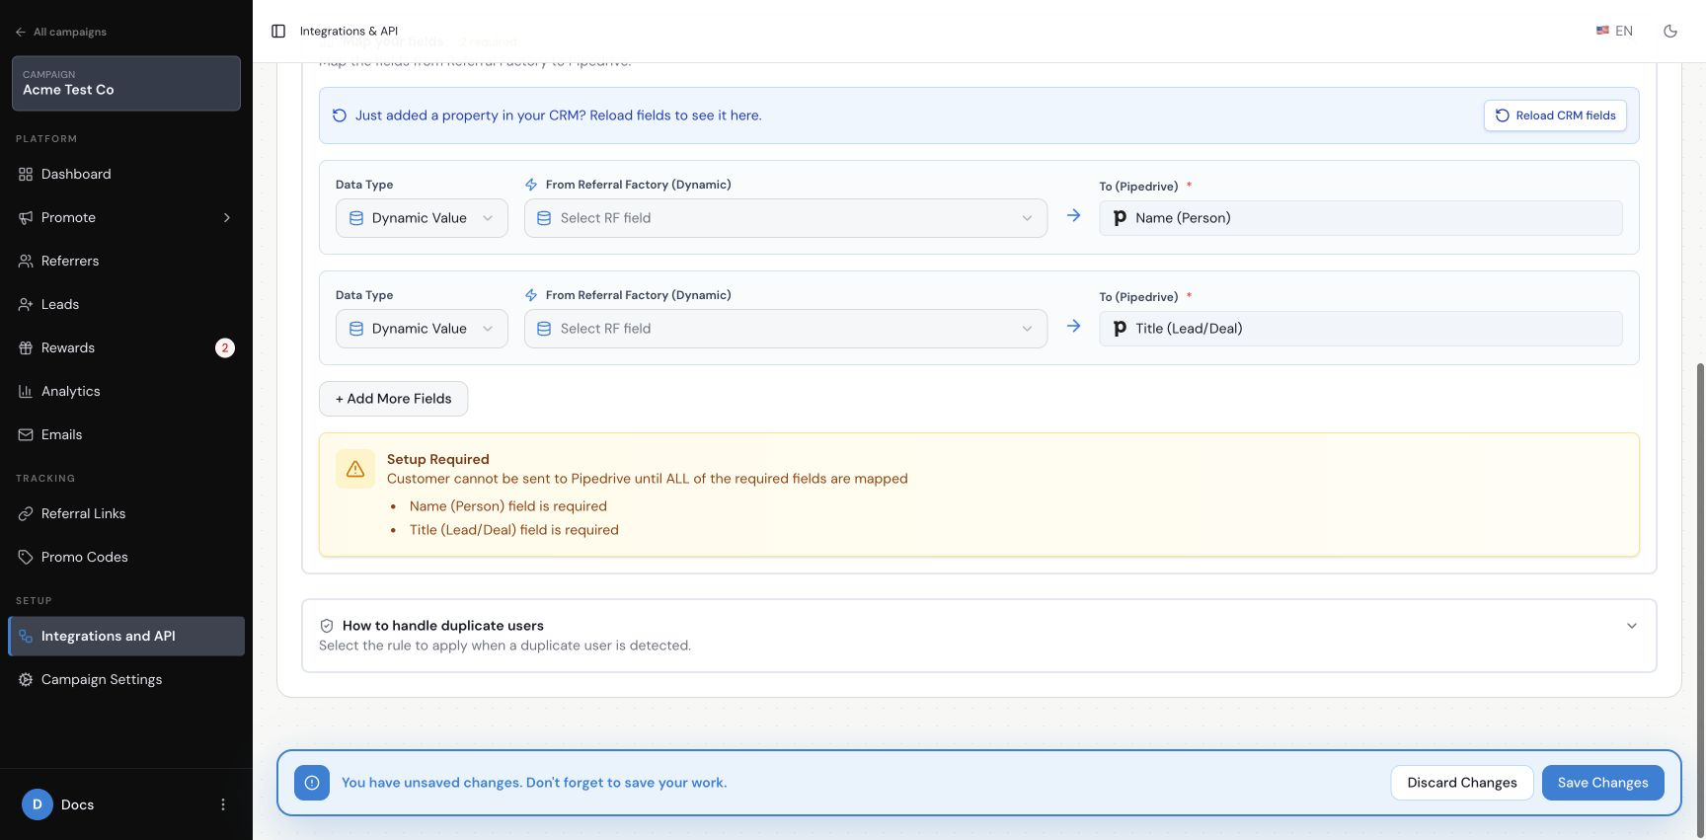Click Reload CRM fields button
Viewport: 1706px width, 840px height.
(1555, 115)
